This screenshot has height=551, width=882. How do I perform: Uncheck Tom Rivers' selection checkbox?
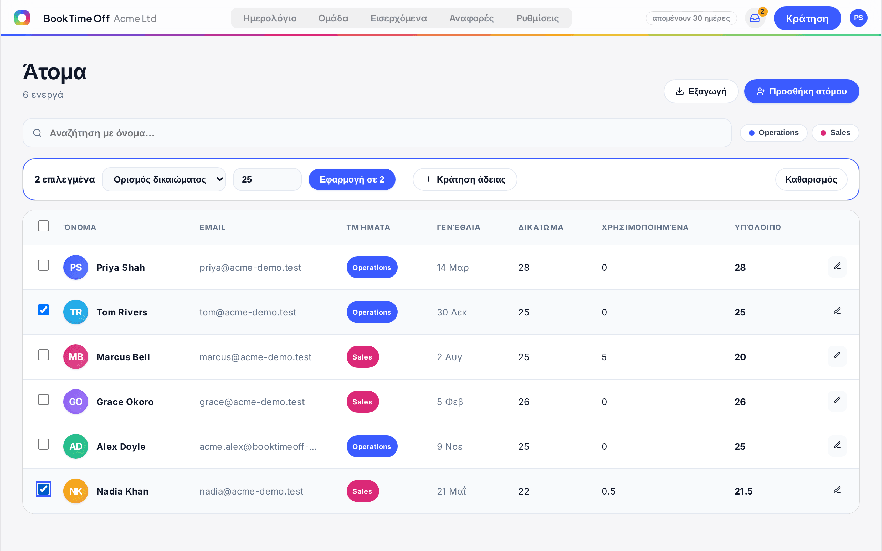click(x=43, y=310)
